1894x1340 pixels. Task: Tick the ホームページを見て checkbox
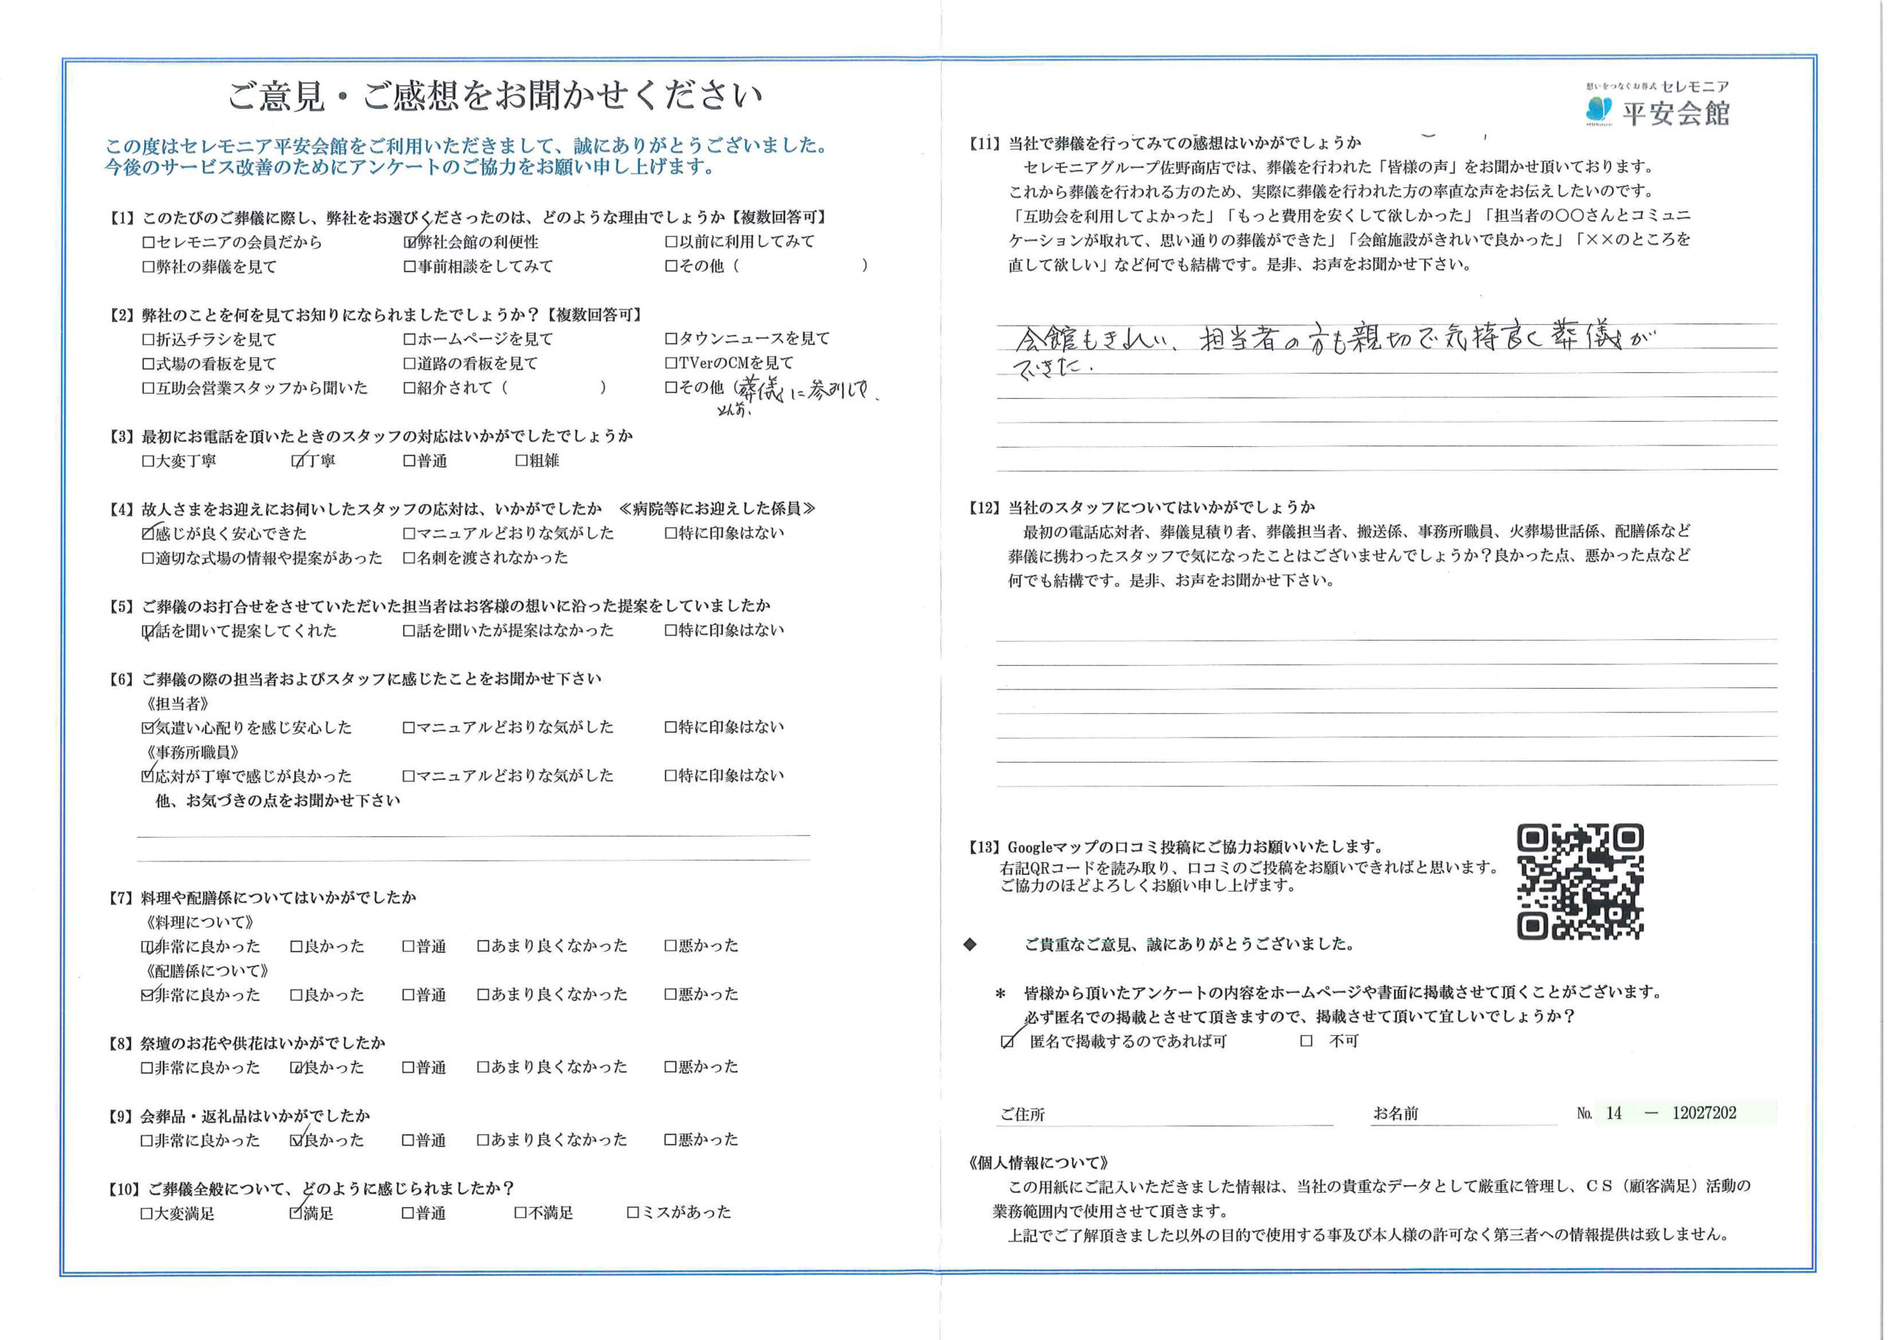click(x=410, y=339)
